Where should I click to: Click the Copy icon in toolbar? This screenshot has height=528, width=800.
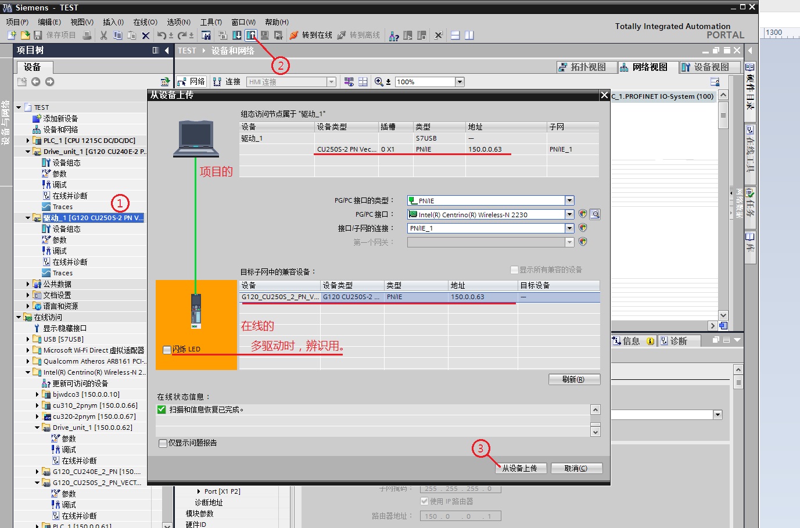(x=117, y=35)
